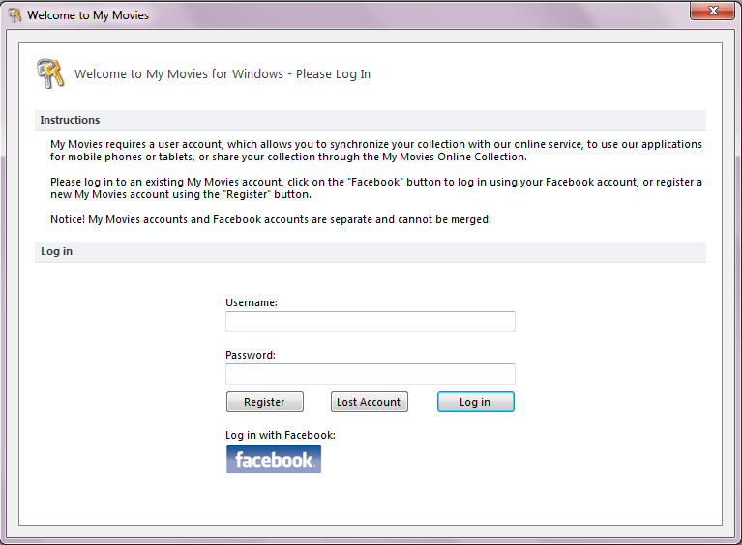Select the Instructions section header

pos(70,121)
